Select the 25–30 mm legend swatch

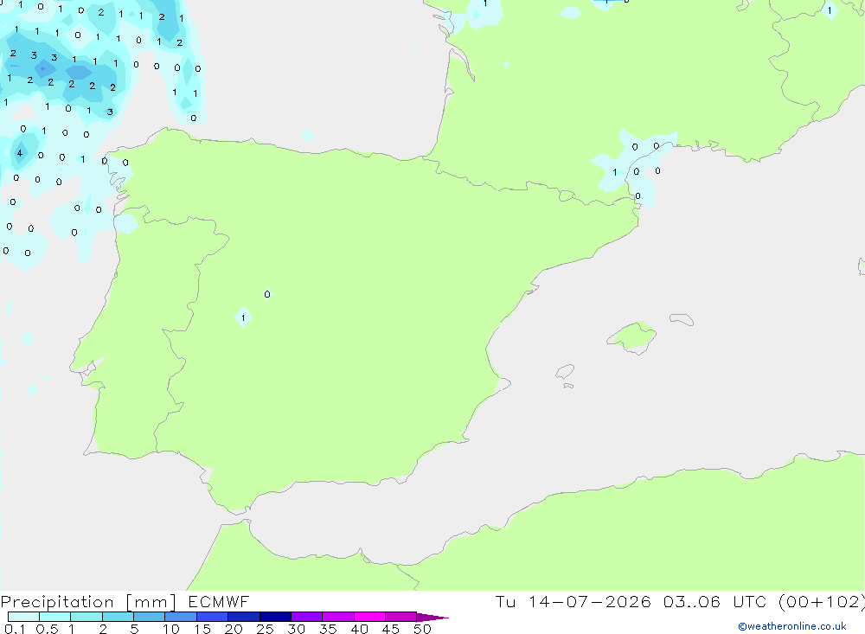point(275,617)
